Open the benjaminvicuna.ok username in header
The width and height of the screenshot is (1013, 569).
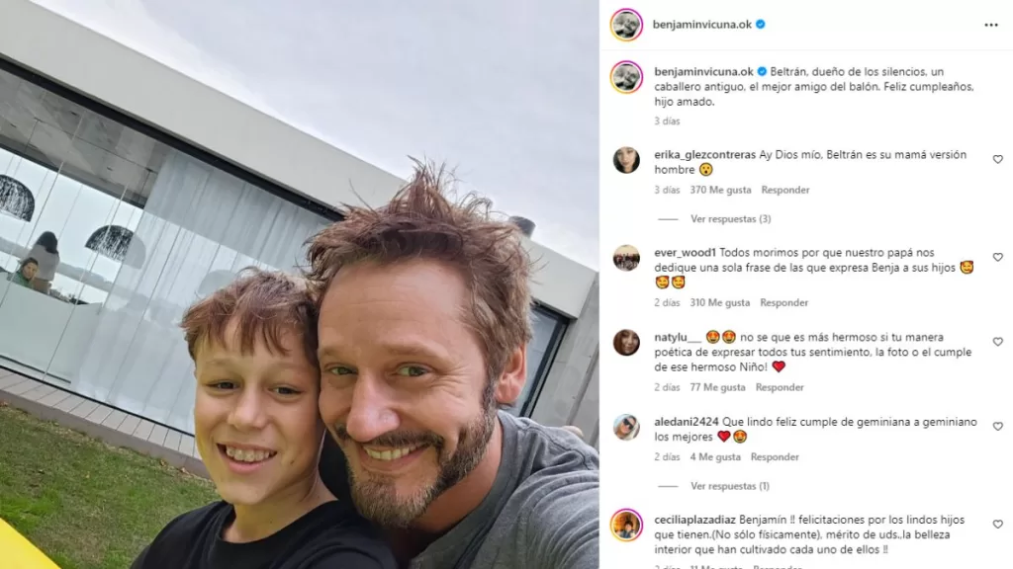click(701, 25)
